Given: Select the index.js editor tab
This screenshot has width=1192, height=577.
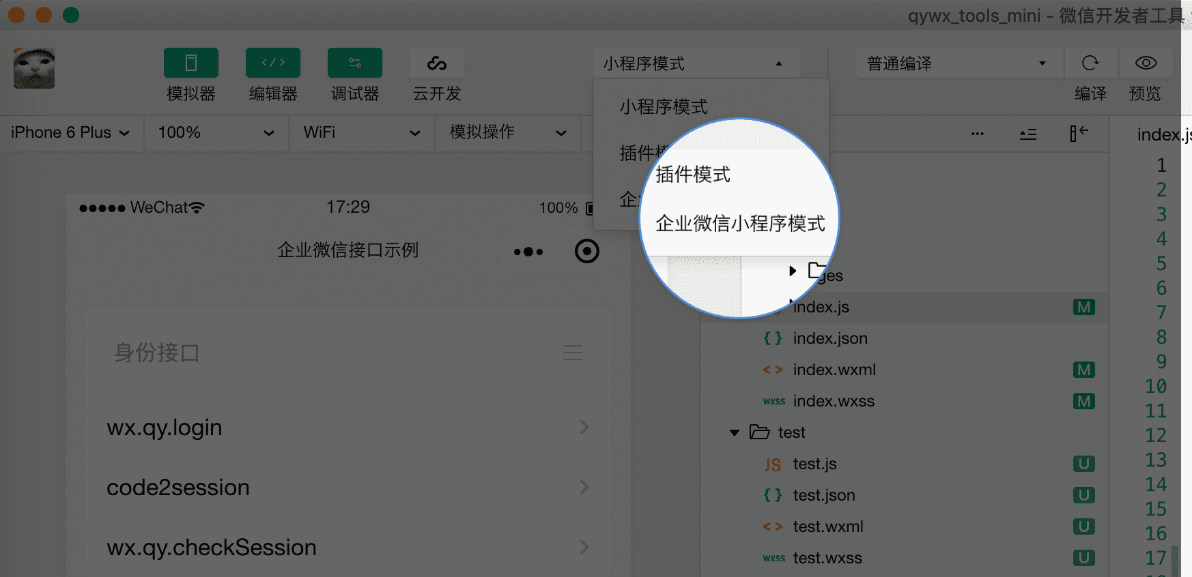Looking at the screenshot, I should (x=1163, y=135).
